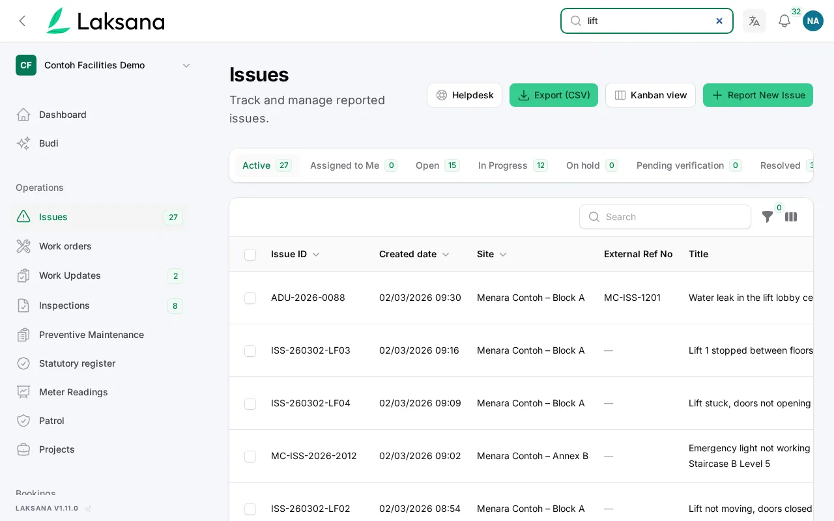Open the column visibility settings icon
The image size is (834, 521).
[x=791, y=217]
